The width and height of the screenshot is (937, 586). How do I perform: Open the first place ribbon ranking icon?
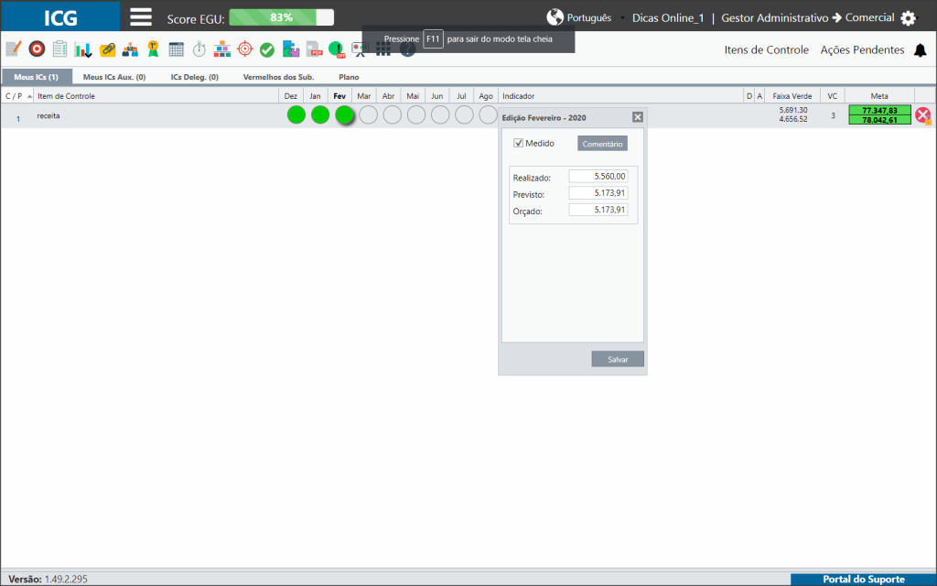click(x=153, y=49)
